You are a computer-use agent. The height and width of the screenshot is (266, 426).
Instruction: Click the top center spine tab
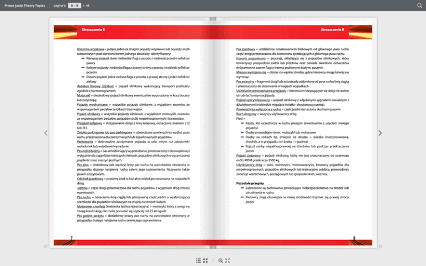(213, 19)
